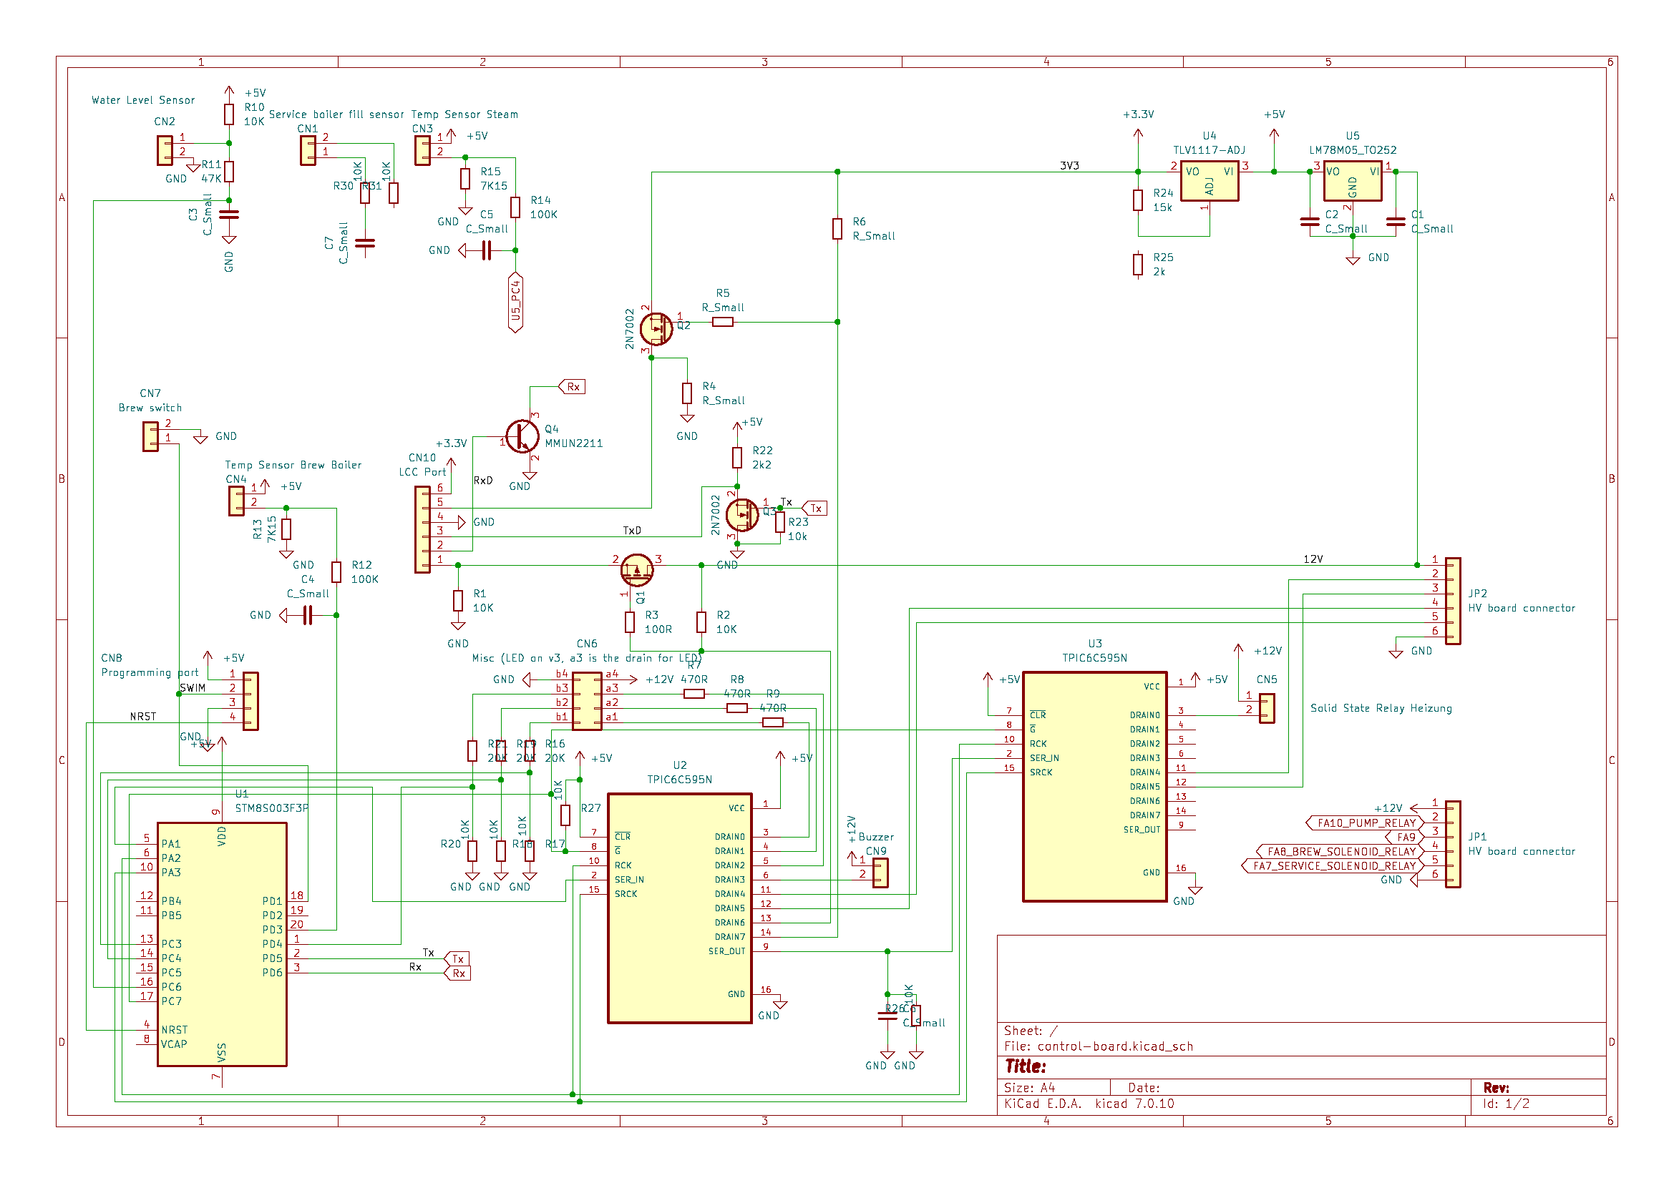Click the Water Level Sensor text label
This screenshot has height=1183, width=1674.
[x=143, y=101]
